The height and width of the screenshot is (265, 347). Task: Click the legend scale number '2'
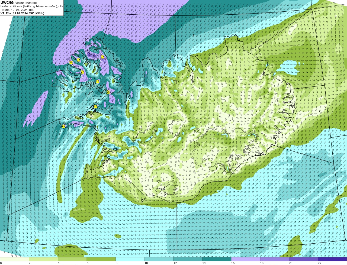point(30,263)
